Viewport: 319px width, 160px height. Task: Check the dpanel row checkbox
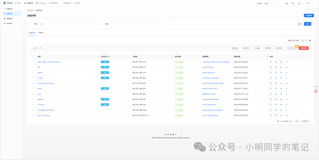click(33, 72)
